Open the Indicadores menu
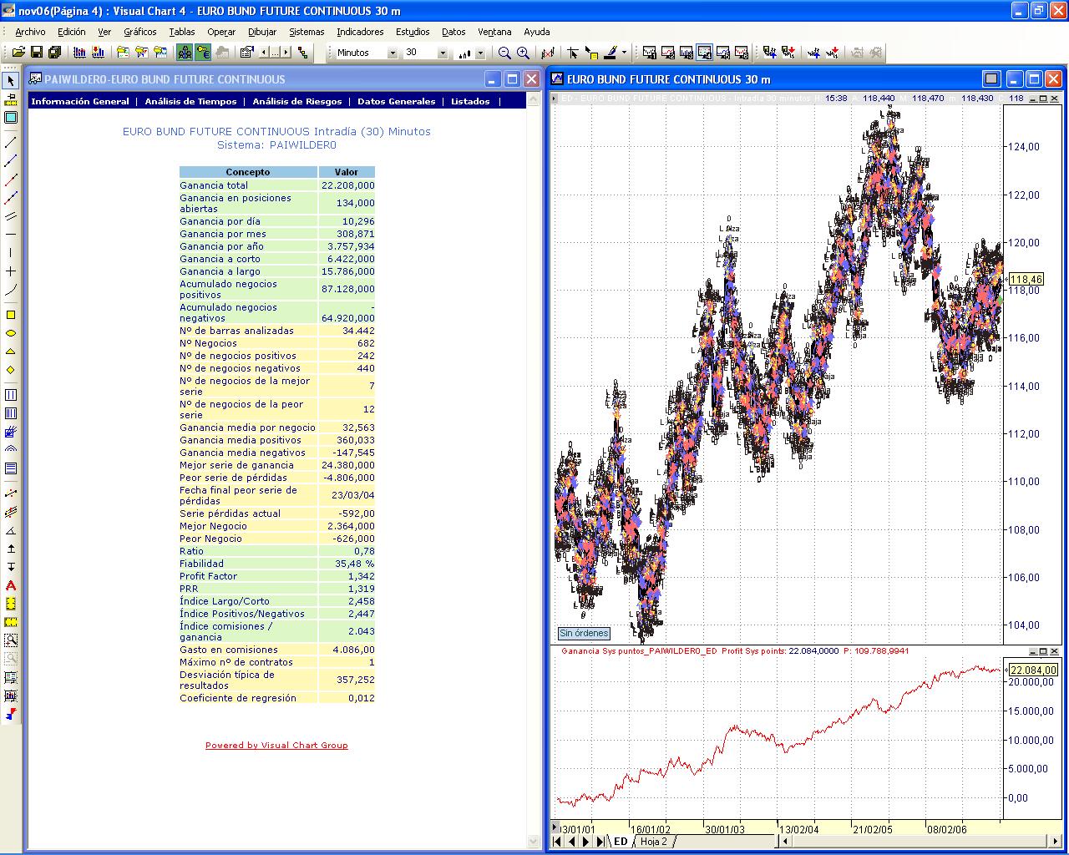The image size is (1069, 855). [x=360, y=32]
